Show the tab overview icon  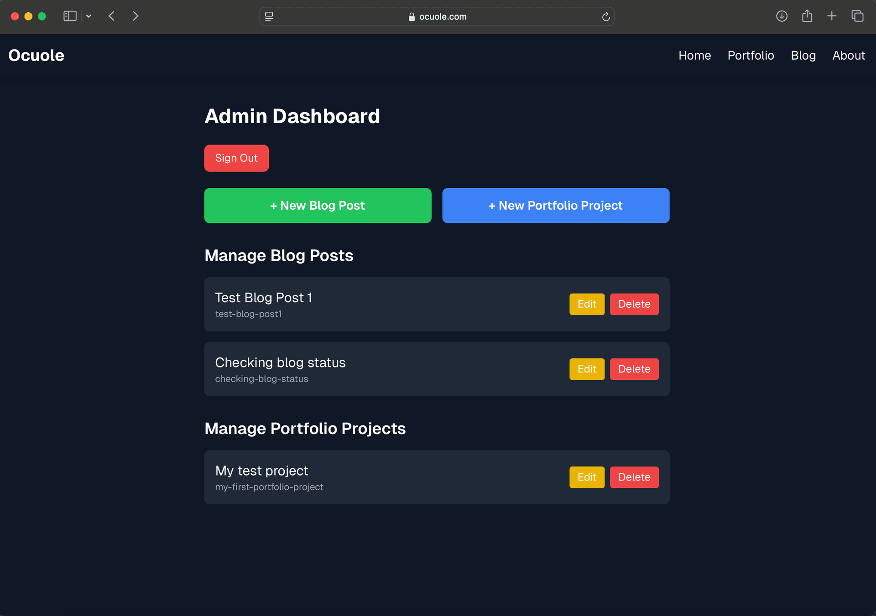(x=857, y=16)
